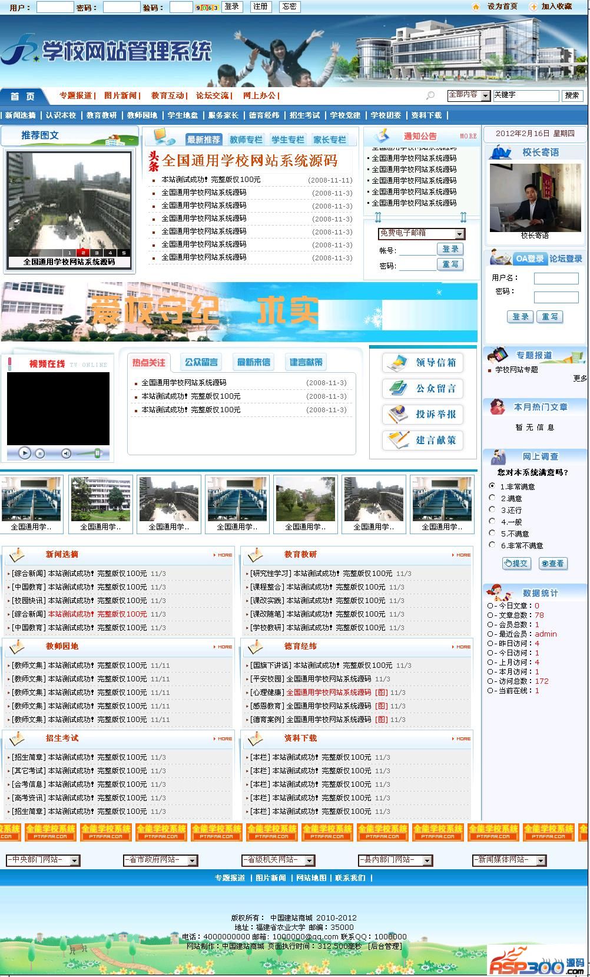Select slideshow image number 2

click(x=83, y=253)
